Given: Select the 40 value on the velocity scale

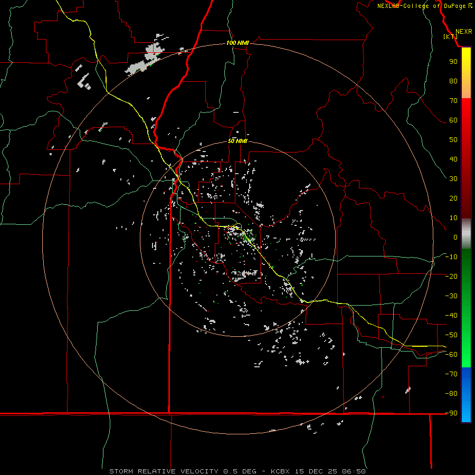Looking at the screenshot, I should tap(453, 159).
